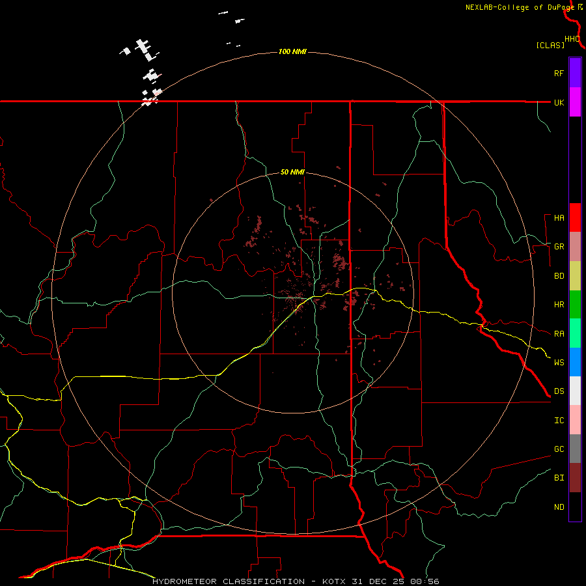This screenshot has height=586, width=586.
Task: Click the BI brown legend swatch
Action: 575,478
